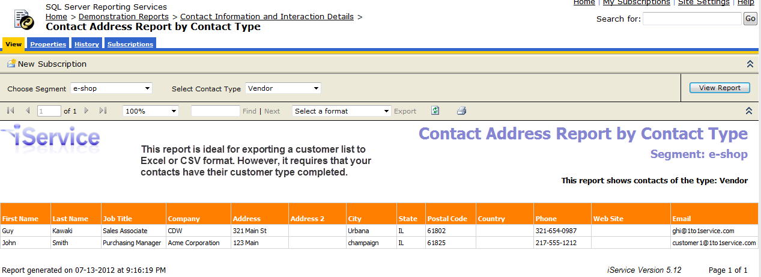Open the Choose Segment dropdown
Image resolution: width=761 pixels, height=277 pixels.
(111, 88)
